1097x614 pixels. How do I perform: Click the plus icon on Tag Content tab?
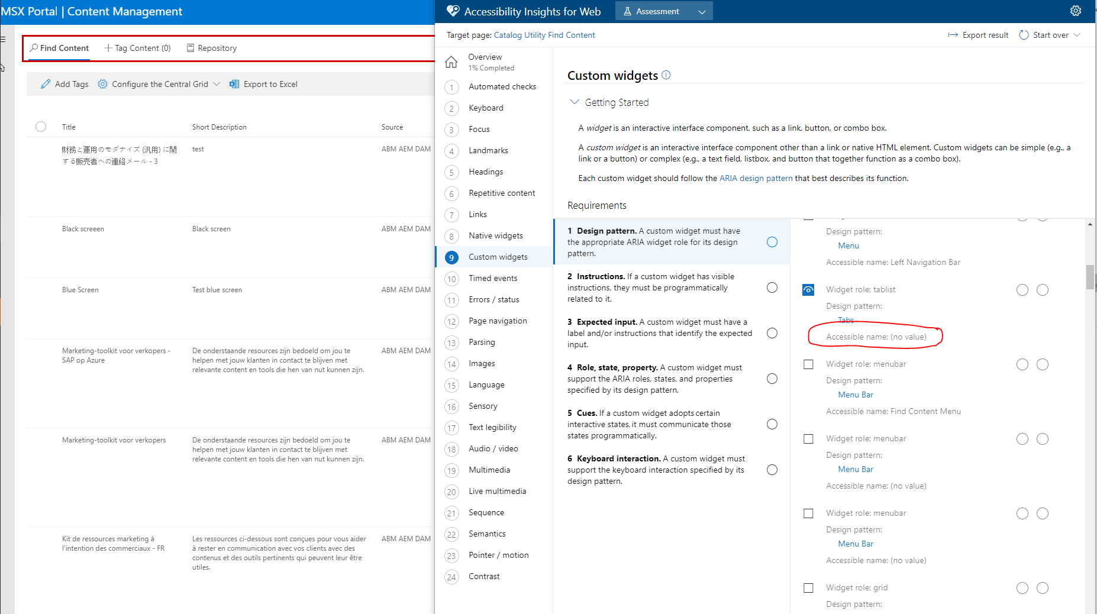click(108, 48)
